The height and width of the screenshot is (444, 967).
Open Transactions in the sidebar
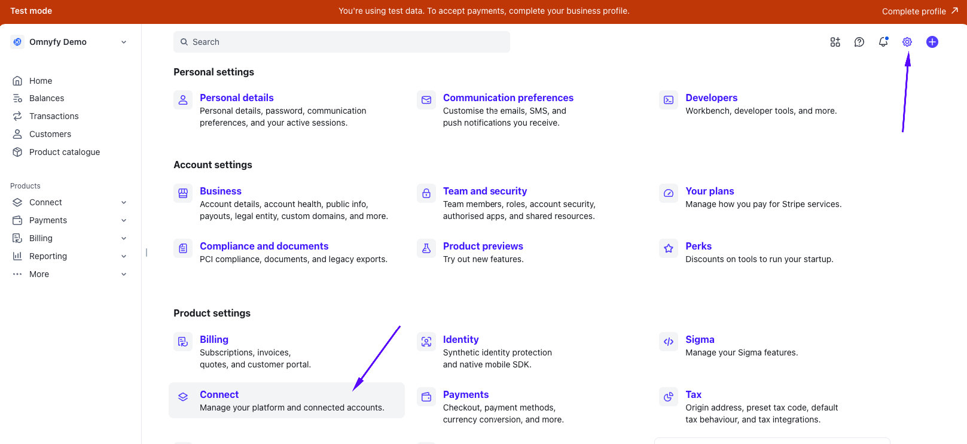click(54, 116)
